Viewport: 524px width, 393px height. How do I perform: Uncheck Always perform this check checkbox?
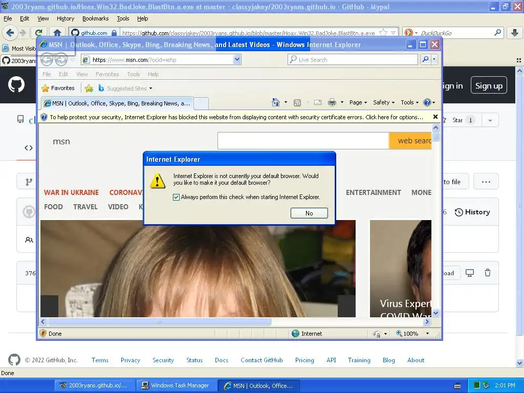176,197
